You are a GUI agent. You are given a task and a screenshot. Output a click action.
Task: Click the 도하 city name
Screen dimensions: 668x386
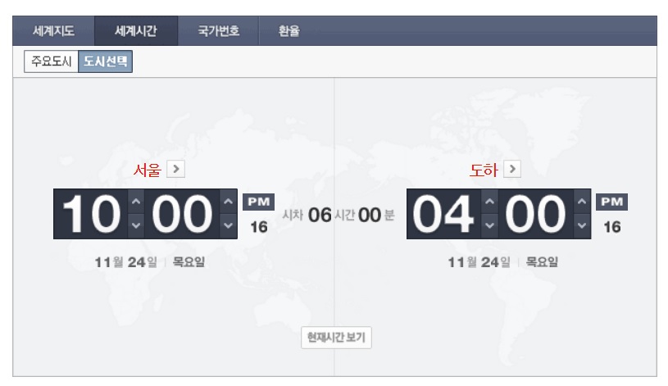pyautogui.click(x=484, y=170)
